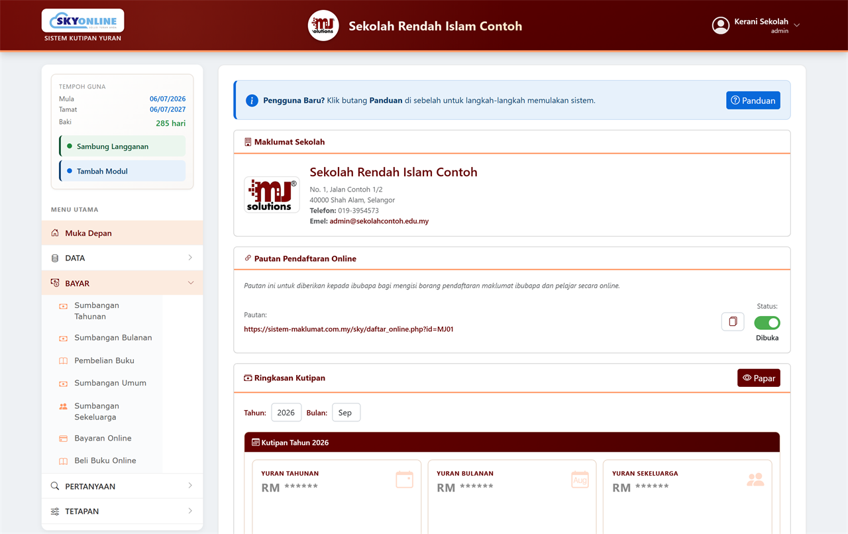Viewport: 848px width, 534px height.
Task: Click the book icon beside Beli Buku Online
Action: tap(64, 461)
